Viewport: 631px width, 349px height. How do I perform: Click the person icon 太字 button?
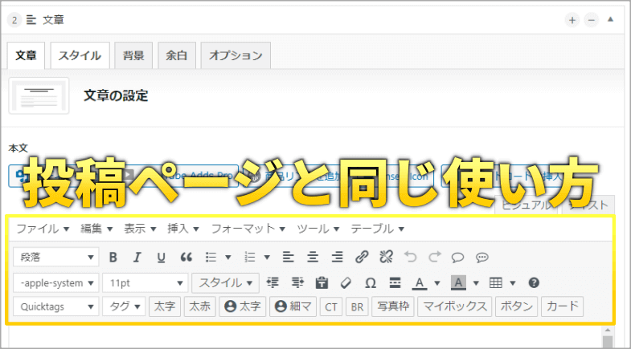coord(243,306)
